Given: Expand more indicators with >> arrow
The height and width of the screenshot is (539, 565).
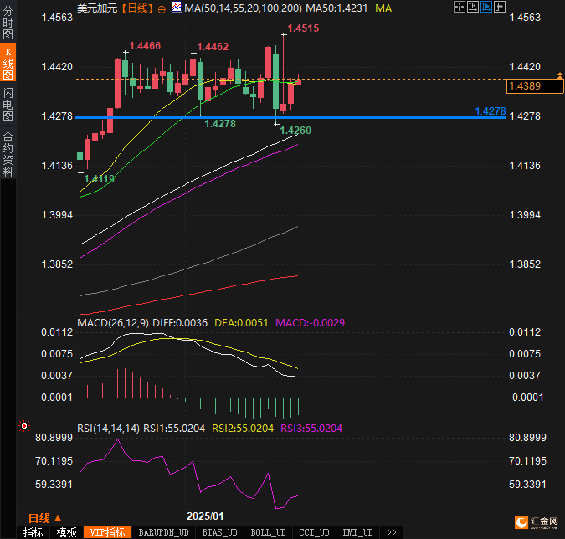Looking at the screenshot, I should click(392, 532).
